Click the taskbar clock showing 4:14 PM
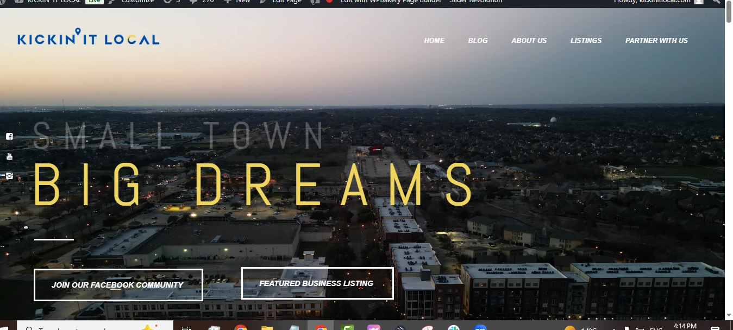 coord(684,326)
